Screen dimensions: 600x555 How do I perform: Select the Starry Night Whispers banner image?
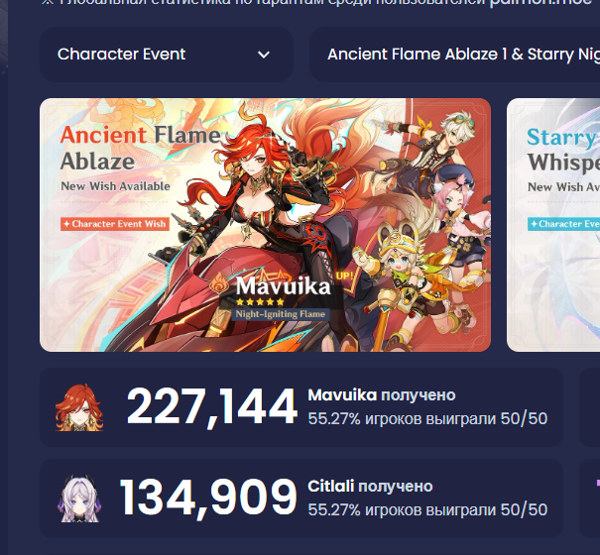553,225
